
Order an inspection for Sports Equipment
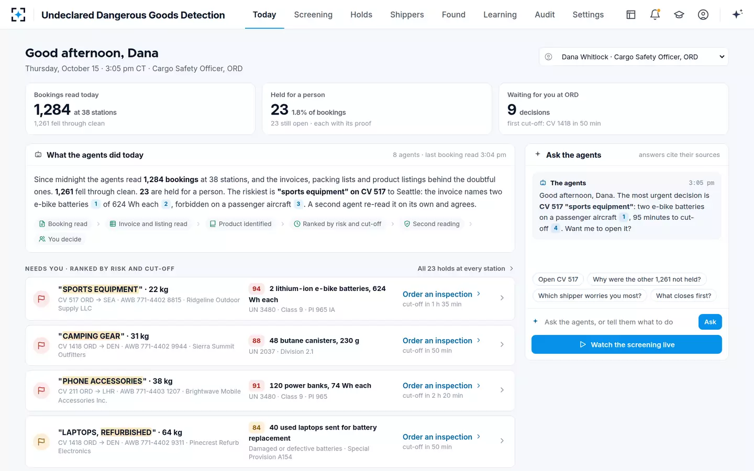441,294
